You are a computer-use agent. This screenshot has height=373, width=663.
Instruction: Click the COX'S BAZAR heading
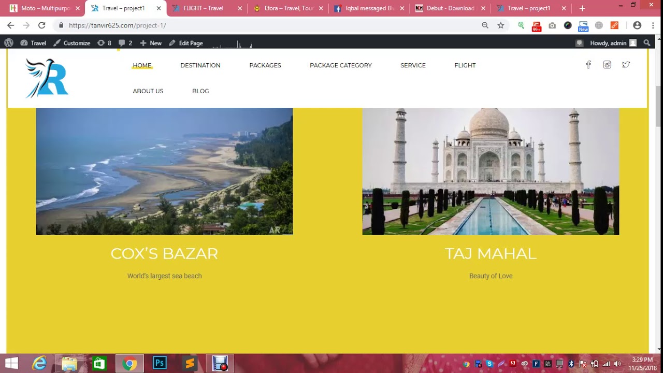[164, 253]
